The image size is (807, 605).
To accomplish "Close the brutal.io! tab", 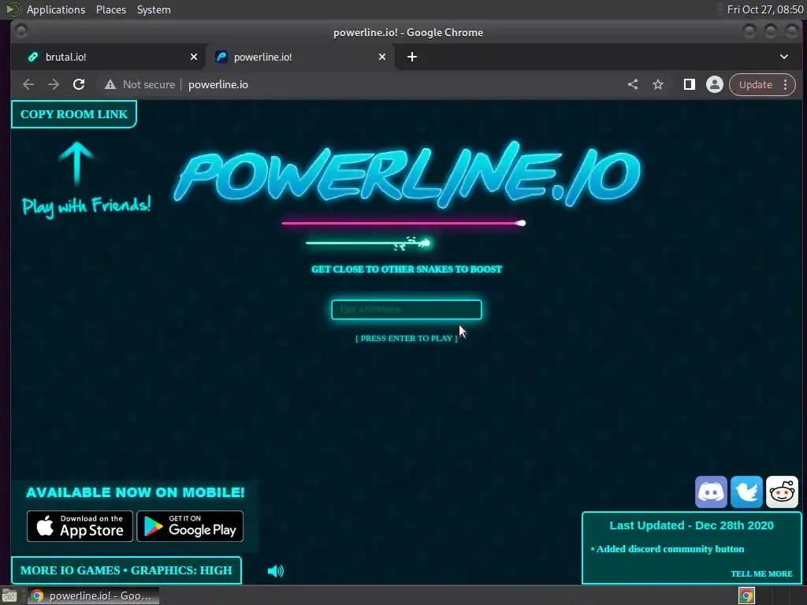I will (194, 57).
